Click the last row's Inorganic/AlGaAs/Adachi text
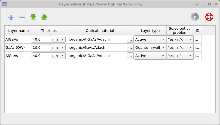 coord(88,56)
